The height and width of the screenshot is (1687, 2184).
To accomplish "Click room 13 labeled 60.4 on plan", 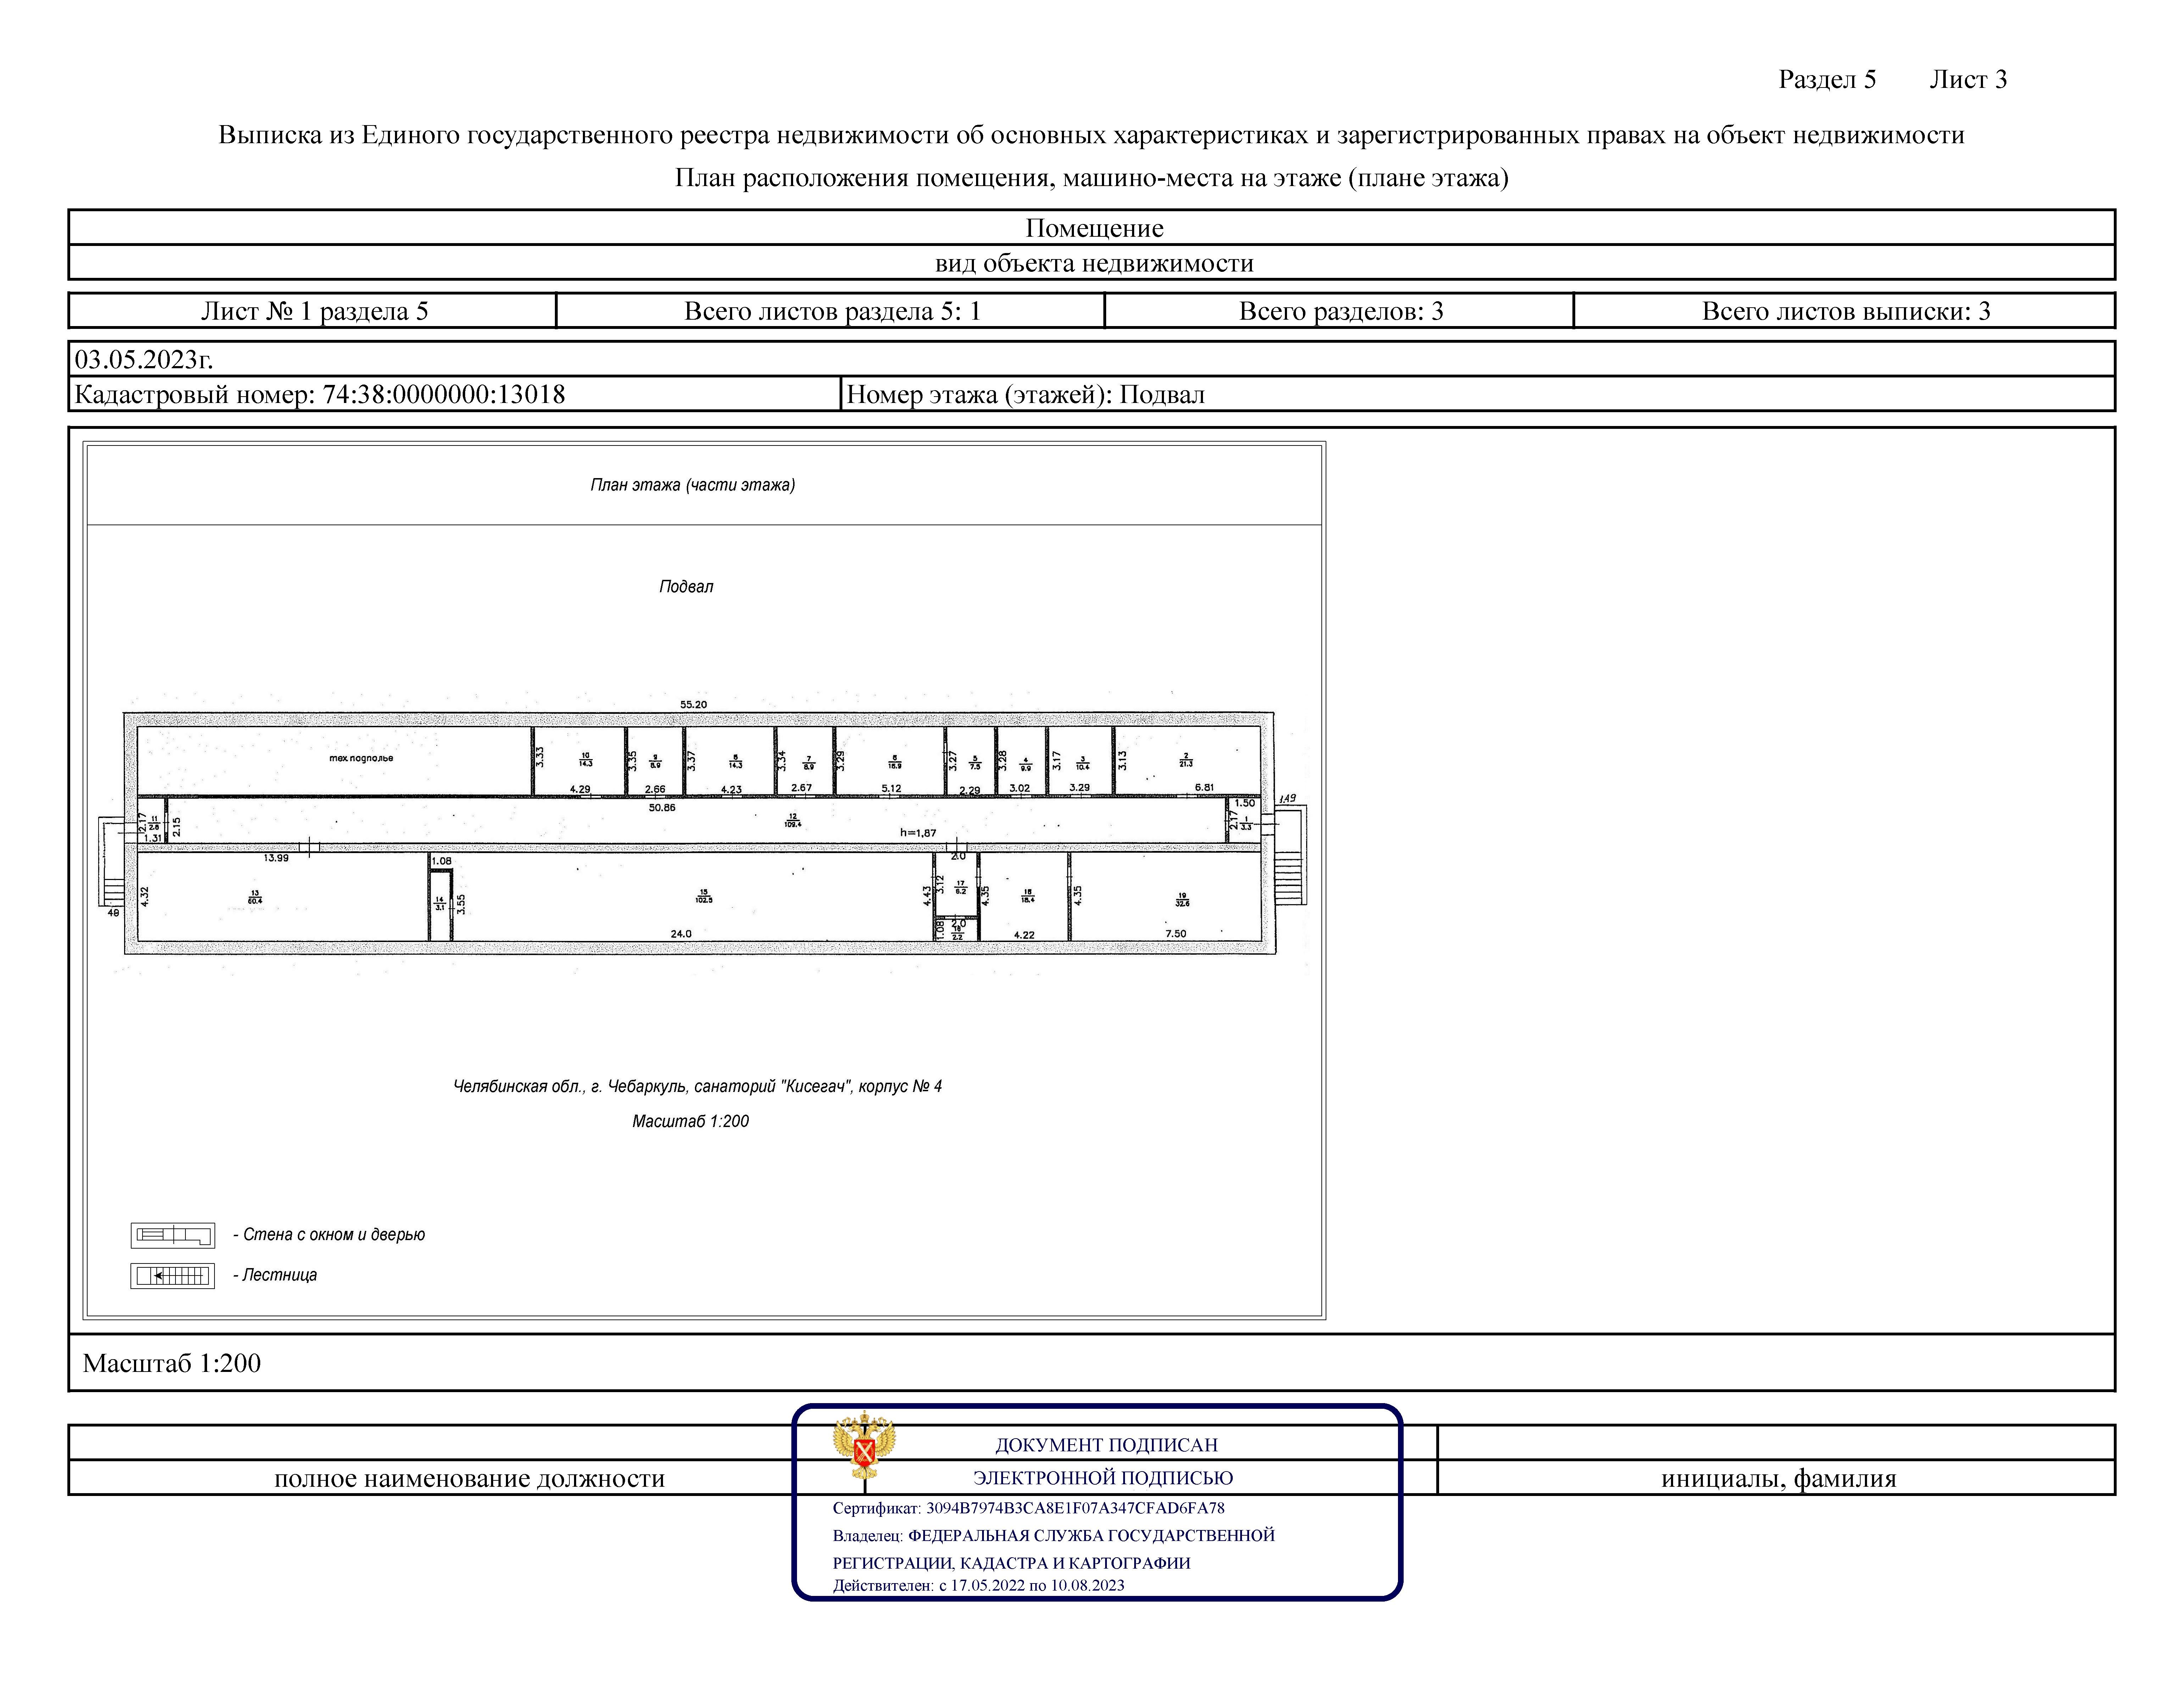I will [255, 897].
